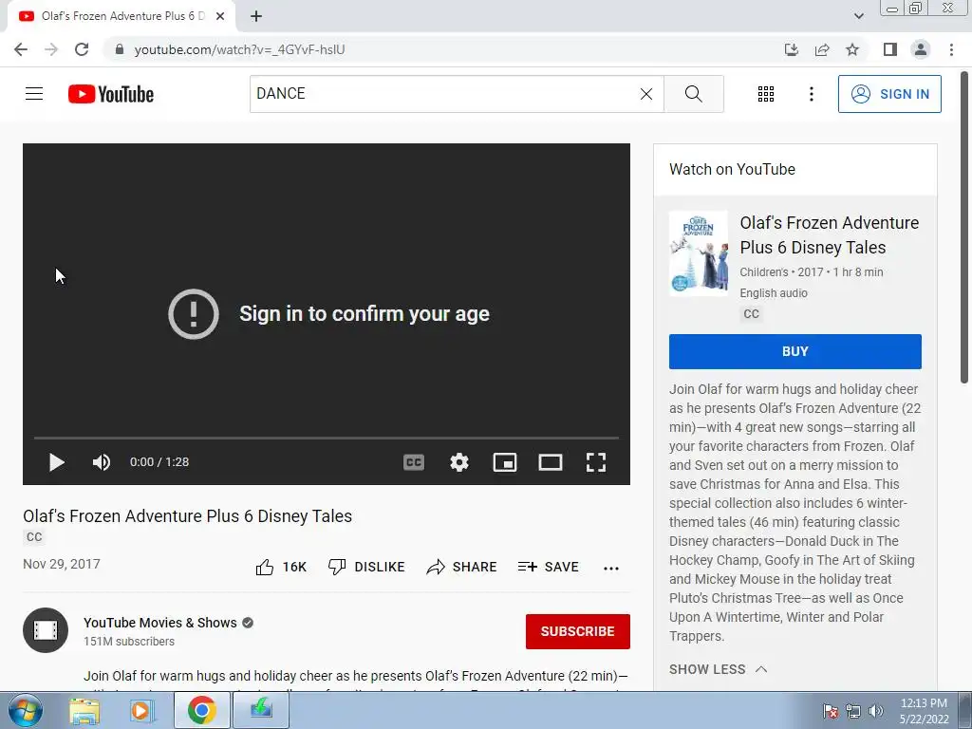The height and width of the screenshot is (729, 972).
Task: Click the video title below player
Action: tap(187, 515)
